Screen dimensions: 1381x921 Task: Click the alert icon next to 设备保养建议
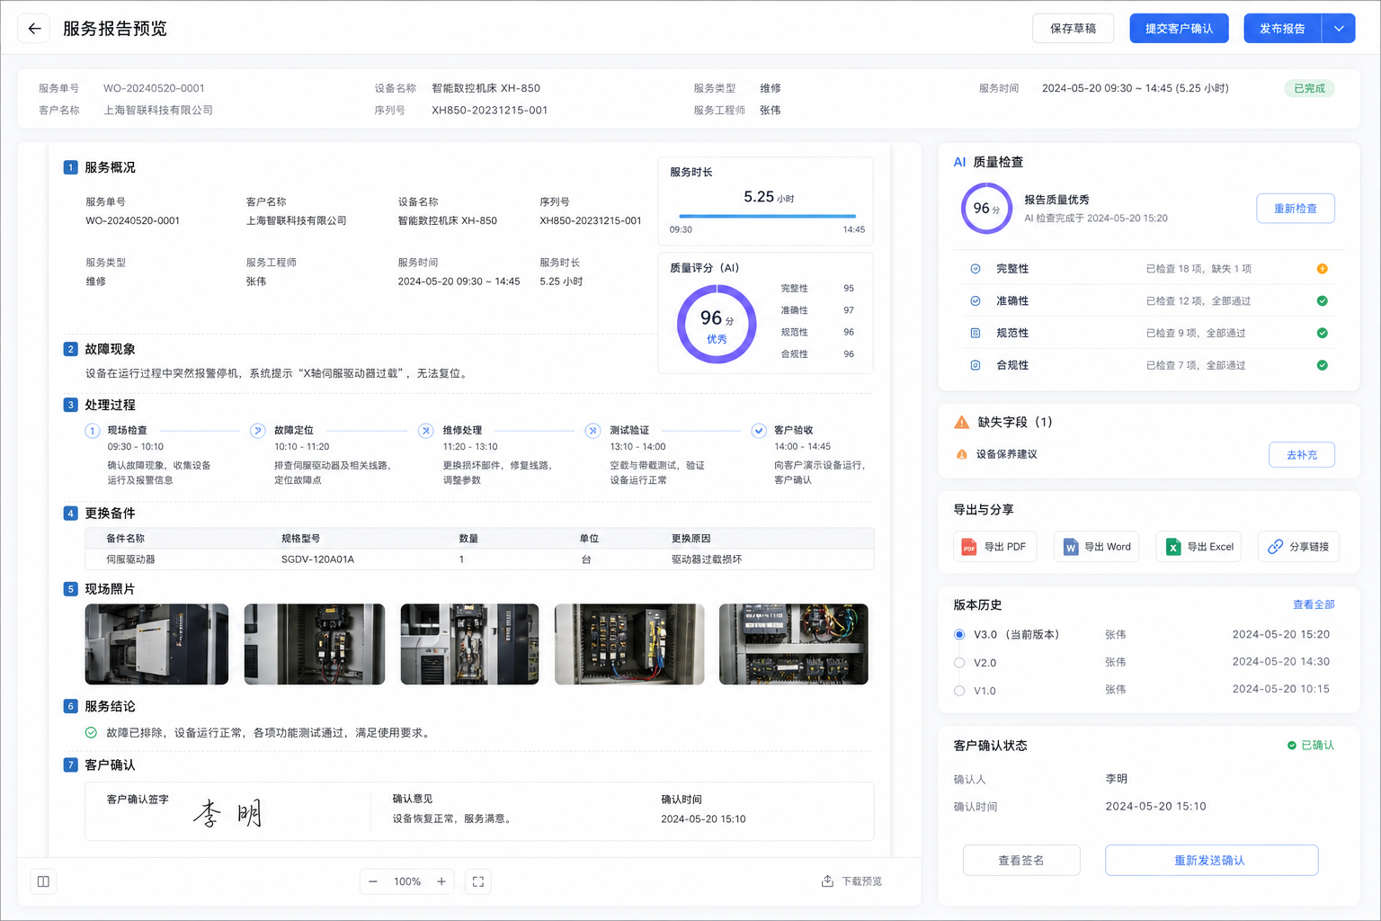(x=962, y=454)
